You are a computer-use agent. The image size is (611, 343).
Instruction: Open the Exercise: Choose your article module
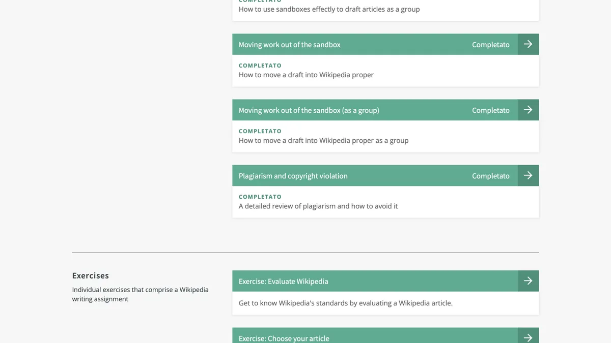tap(284, 338)
